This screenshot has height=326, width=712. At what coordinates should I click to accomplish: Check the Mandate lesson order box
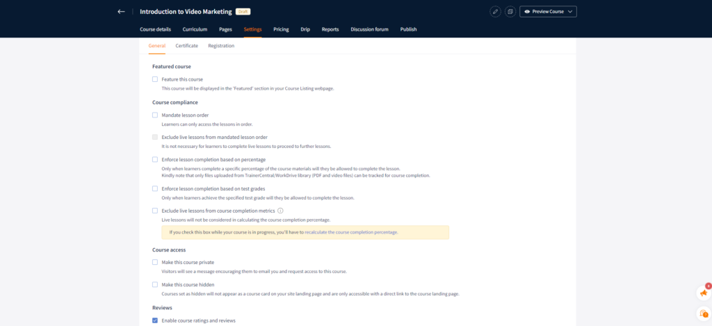click(x=155, y=115)
